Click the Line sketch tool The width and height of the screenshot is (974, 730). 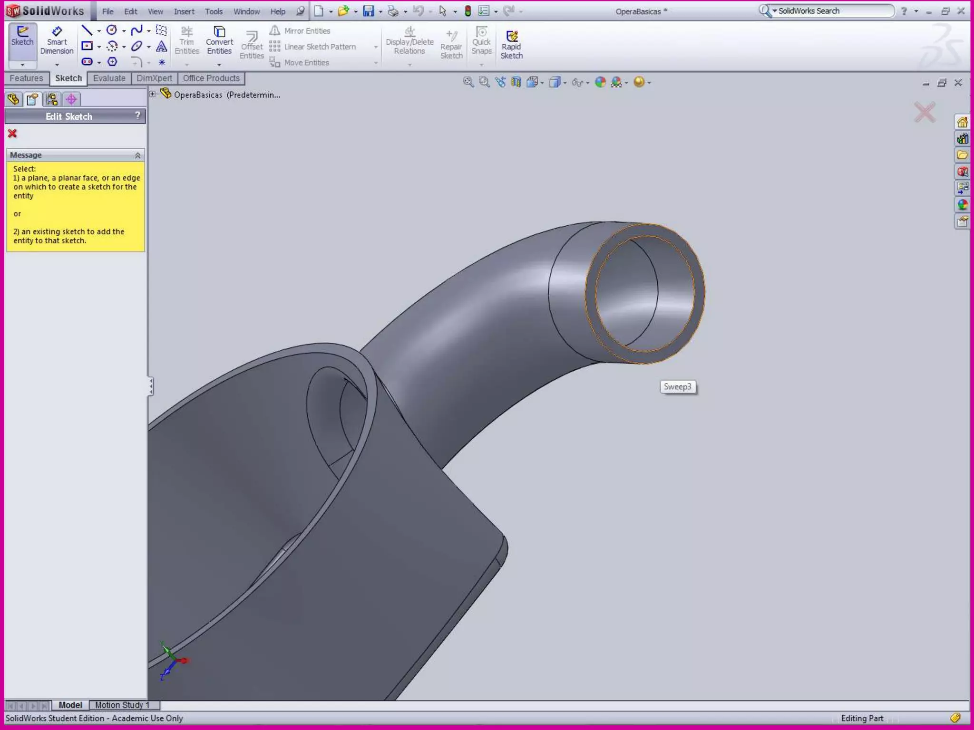point(87,31)
